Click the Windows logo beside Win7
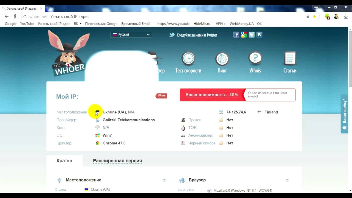Image resolution: width=352 pixels, height=198 pixels. point(97,135)
